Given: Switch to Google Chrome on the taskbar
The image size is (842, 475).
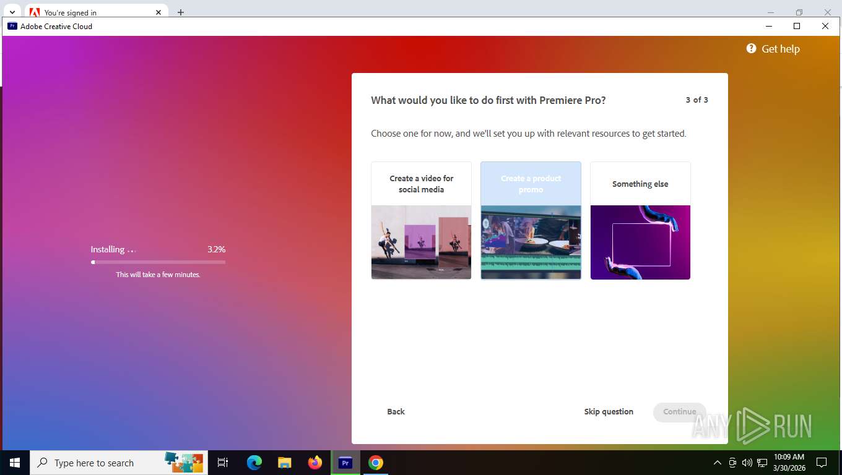Looking at the screenshot, I should 376,463.
